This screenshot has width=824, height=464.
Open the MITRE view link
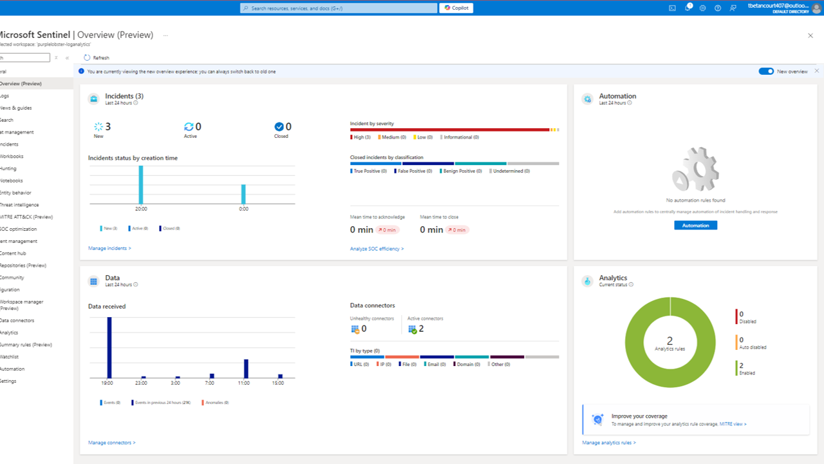[733, 424]
